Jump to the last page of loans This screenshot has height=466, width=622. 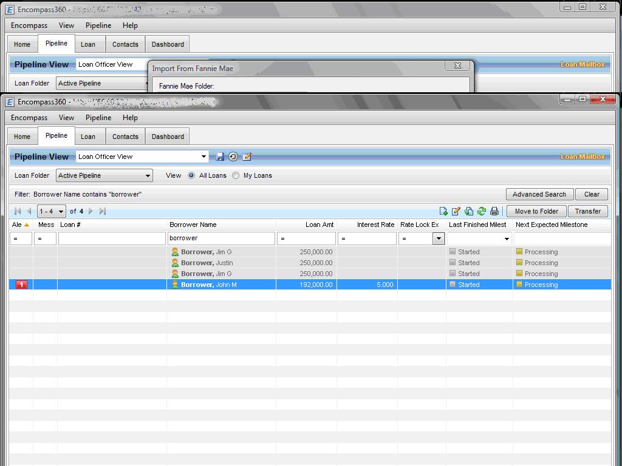[x=102, y=211]
